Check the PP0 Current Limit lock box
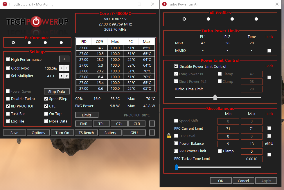 point(269,128)
